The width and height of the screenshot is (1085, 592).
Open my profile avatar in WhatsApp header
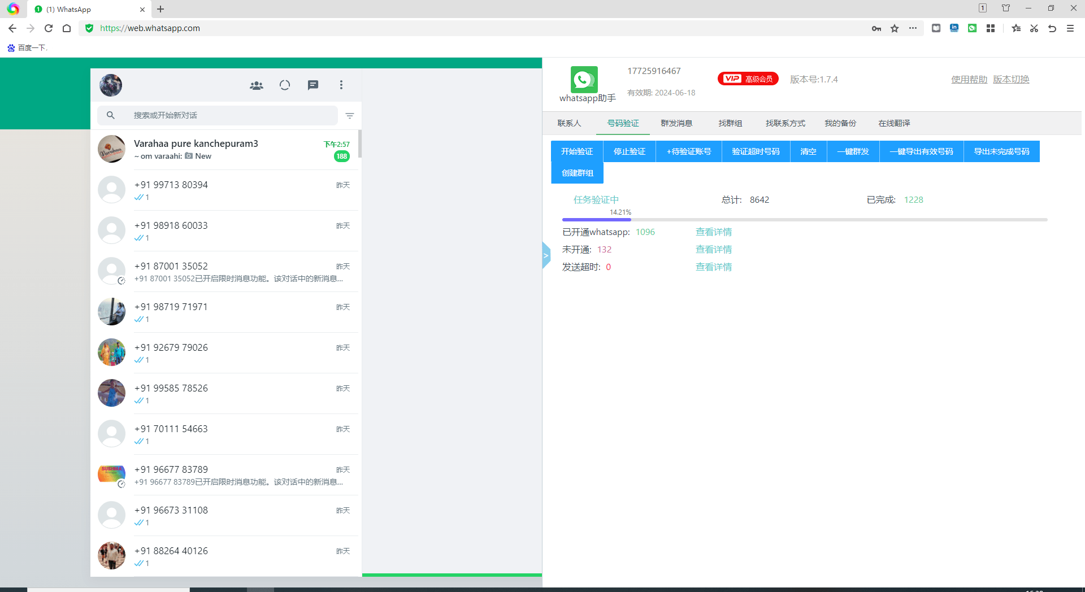[x=111, y=85]
